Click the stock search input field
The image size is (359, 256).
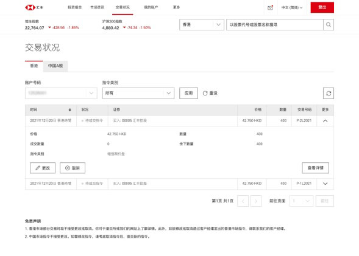point(275,25)
